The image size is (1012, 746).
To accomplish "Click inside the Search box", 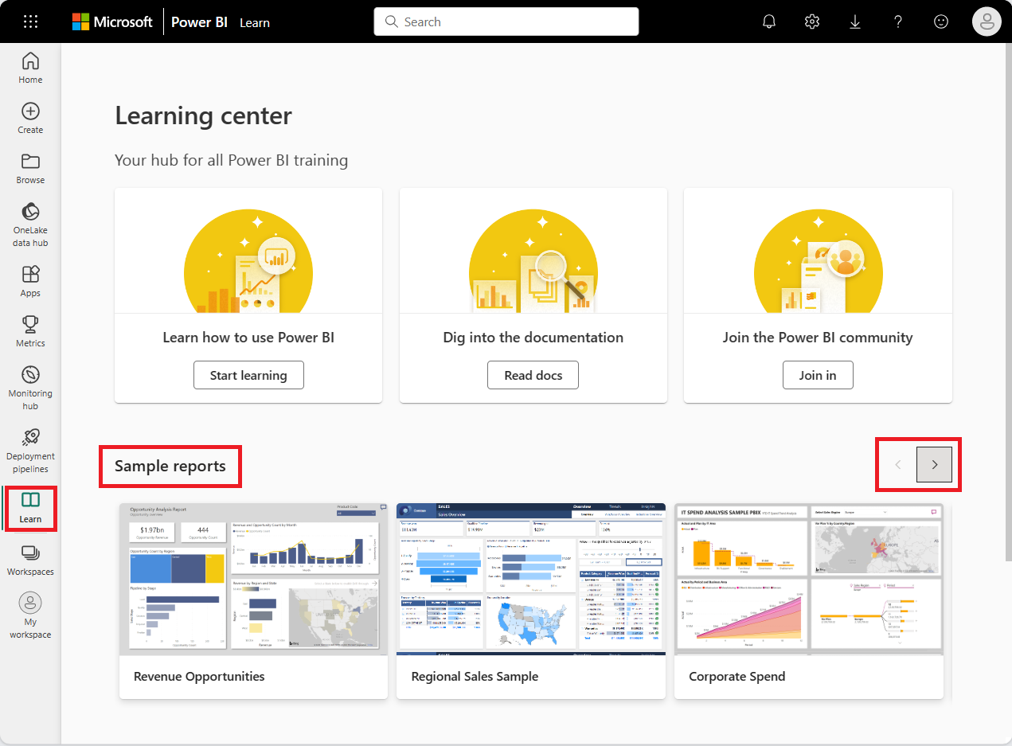I will coord(506,21).
